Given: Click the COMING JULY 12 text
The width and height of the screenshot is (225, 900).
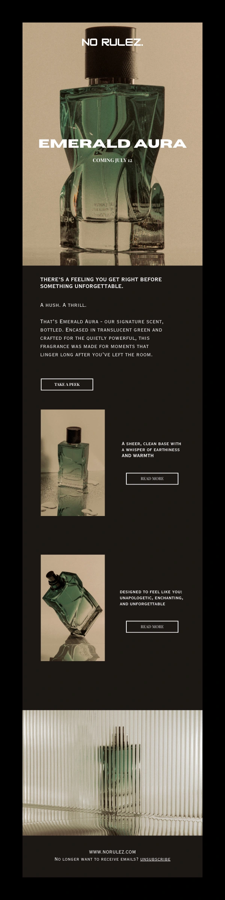Looking at the screenshot, I should tap(112, 160).
